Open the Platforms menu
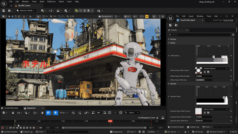The image size is (238, 134). [51, 2]
